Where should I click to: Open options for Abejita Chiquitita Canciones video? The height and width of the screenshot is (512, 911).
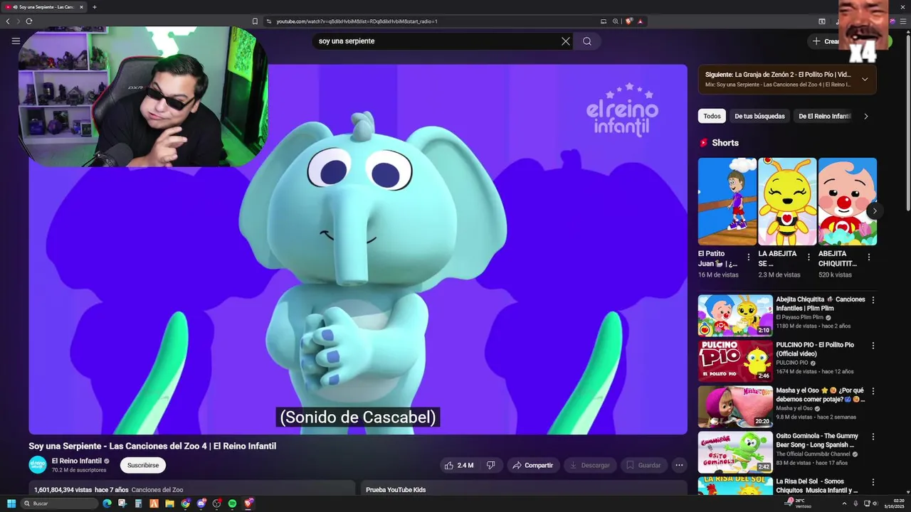tap(873, 300)
